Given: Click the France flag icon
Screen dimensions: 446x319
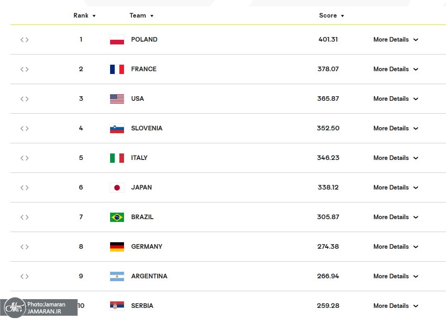Looking at the screenshot, I should tap(117, 69).
